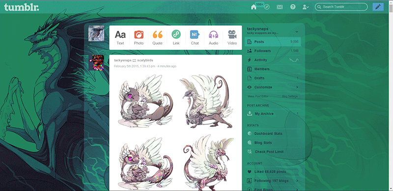The width and height of the screenshot is (393, 191).
Task: Create a new Audio post
Action: pyautogui.click(x=213, y=38)
